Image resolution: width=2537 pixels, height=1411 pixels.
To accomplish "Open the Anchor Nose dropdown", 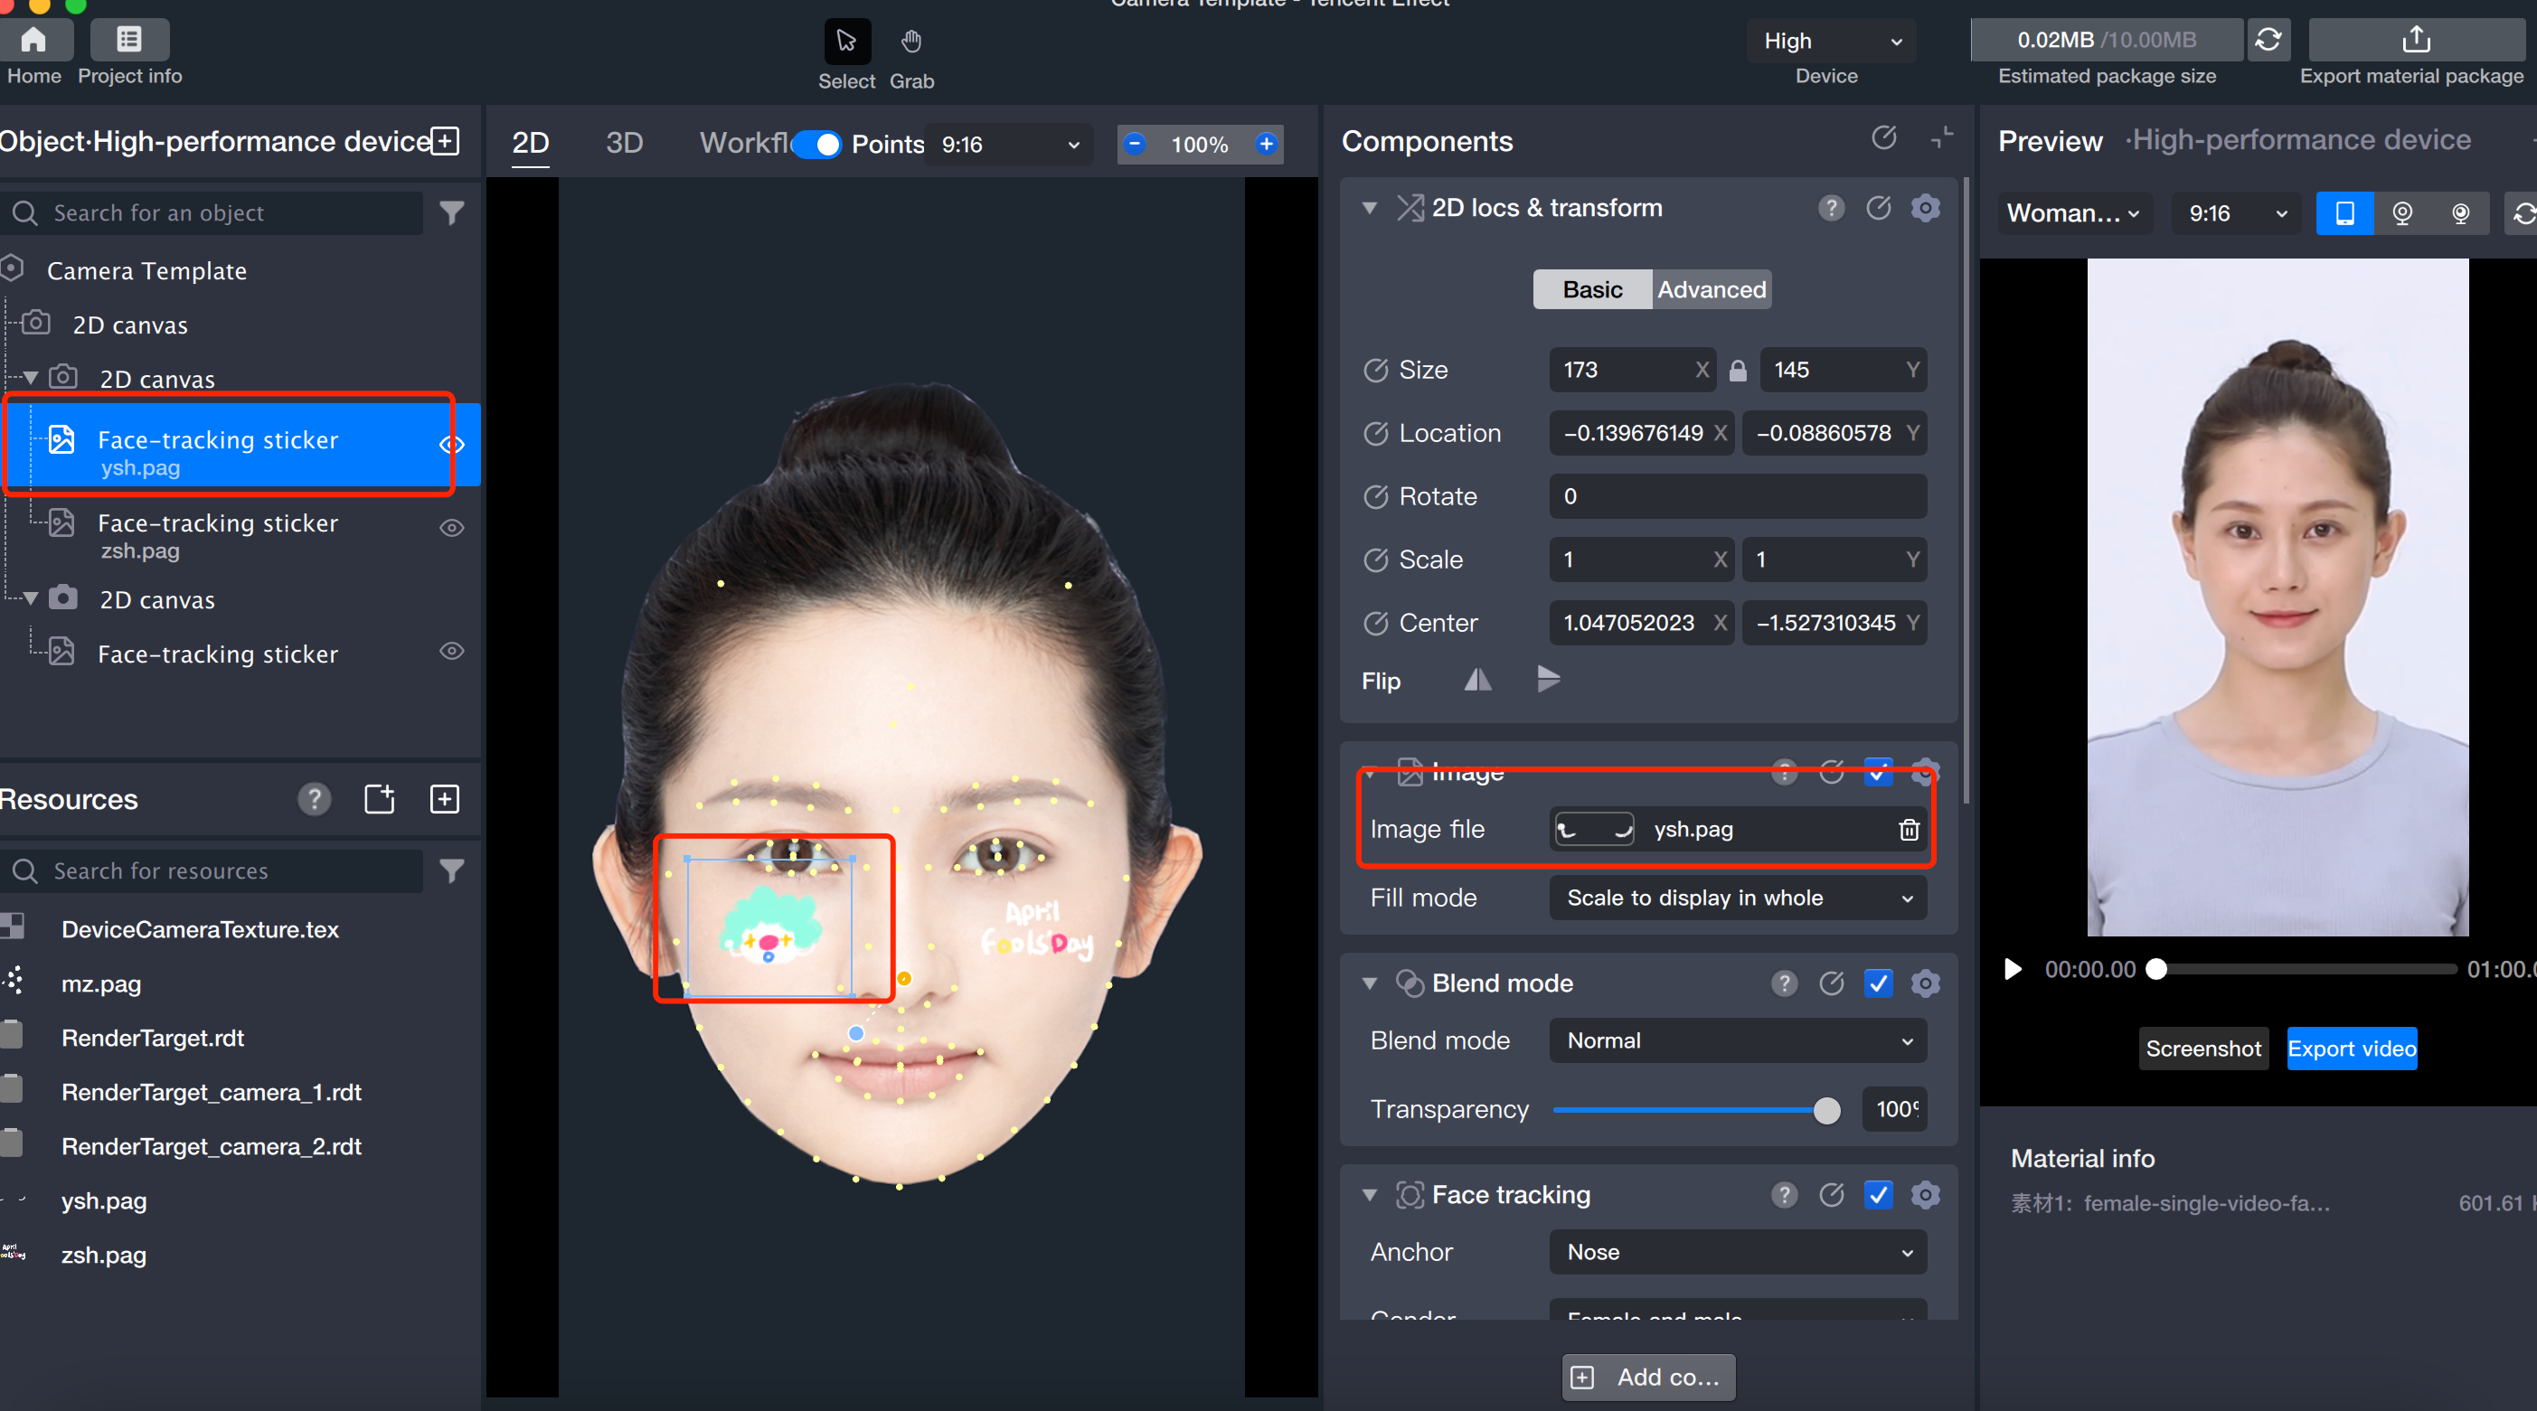I will [x=1738, y=1252].
